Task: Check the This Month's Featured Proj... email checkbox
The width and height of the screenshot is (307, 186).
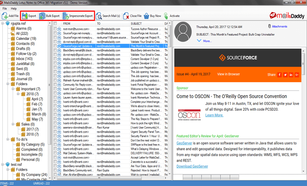Action: 55,46
